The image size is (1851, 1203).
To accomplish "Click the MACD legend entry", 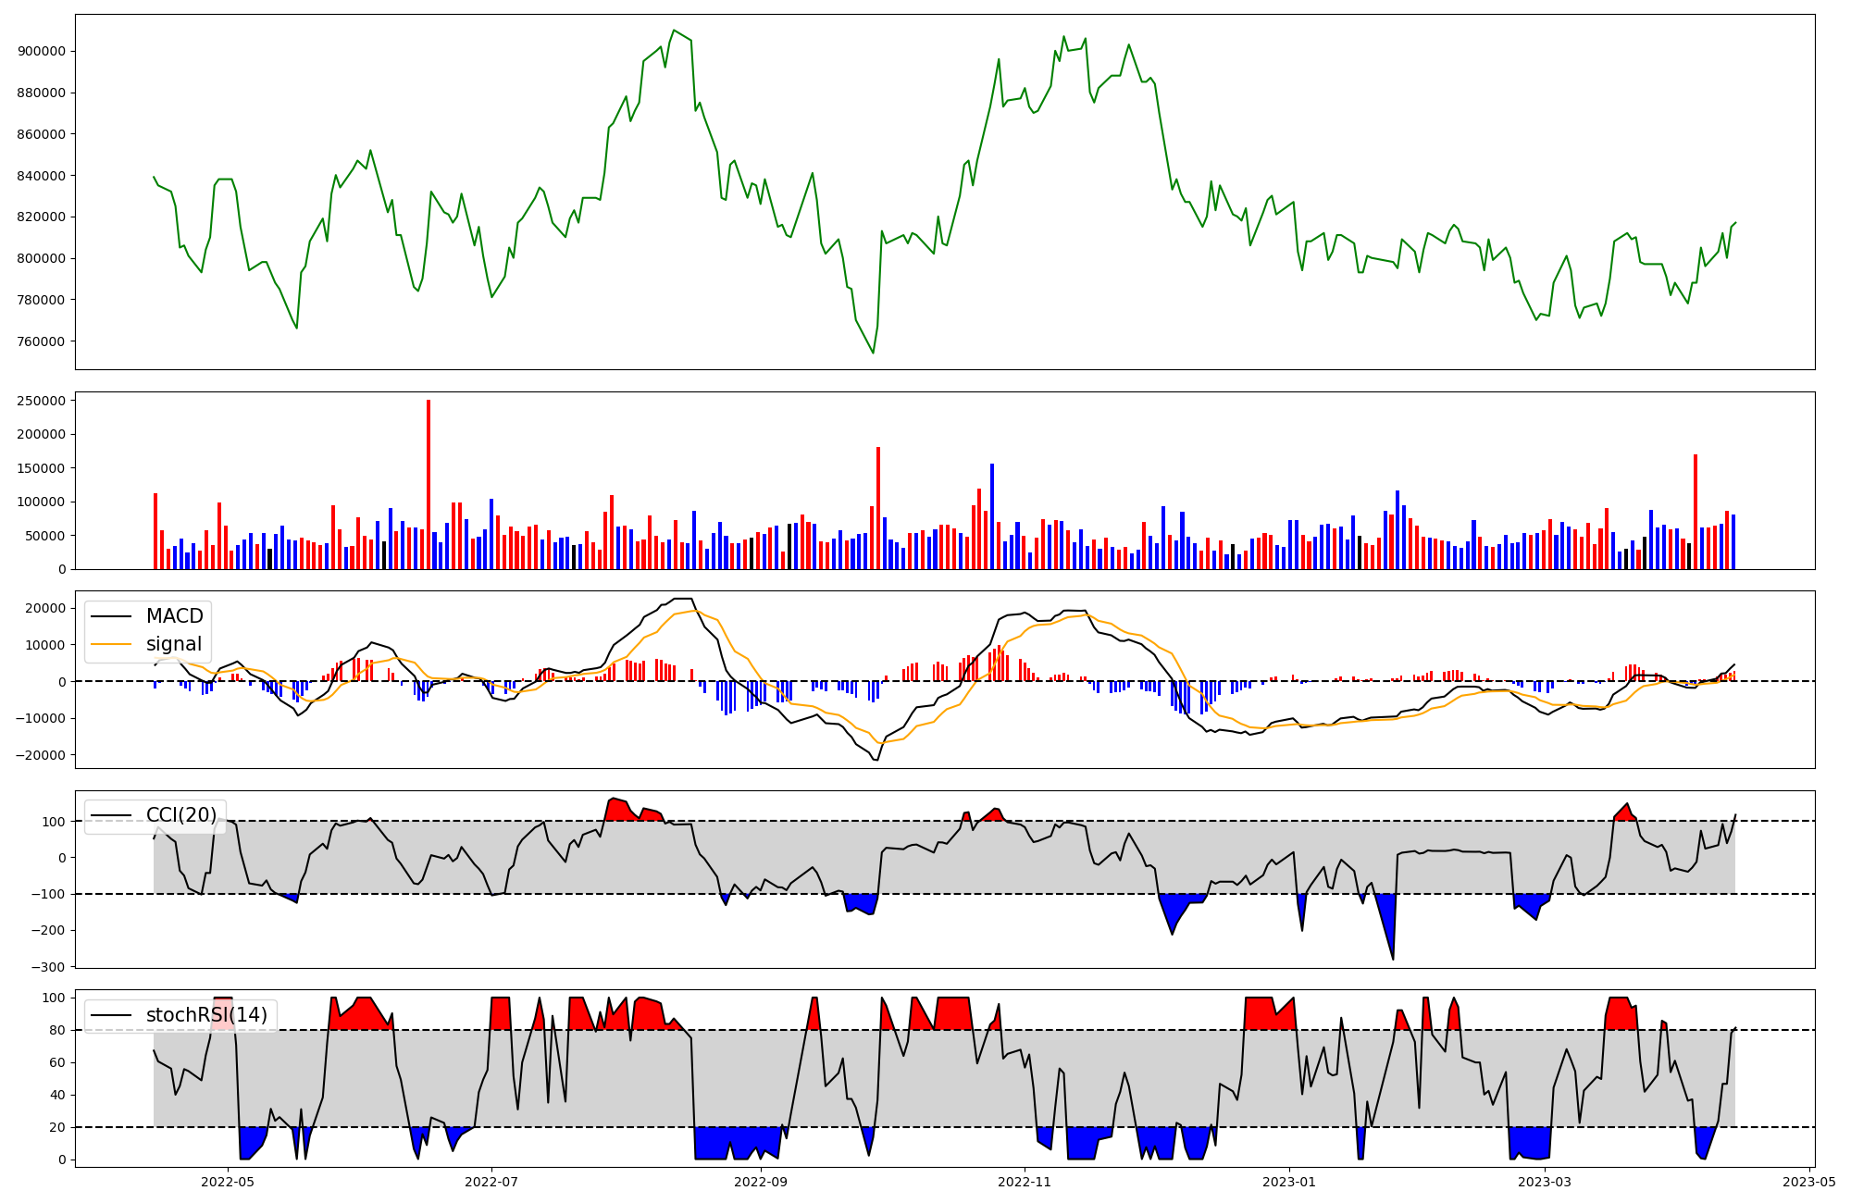I will point(174,616).
